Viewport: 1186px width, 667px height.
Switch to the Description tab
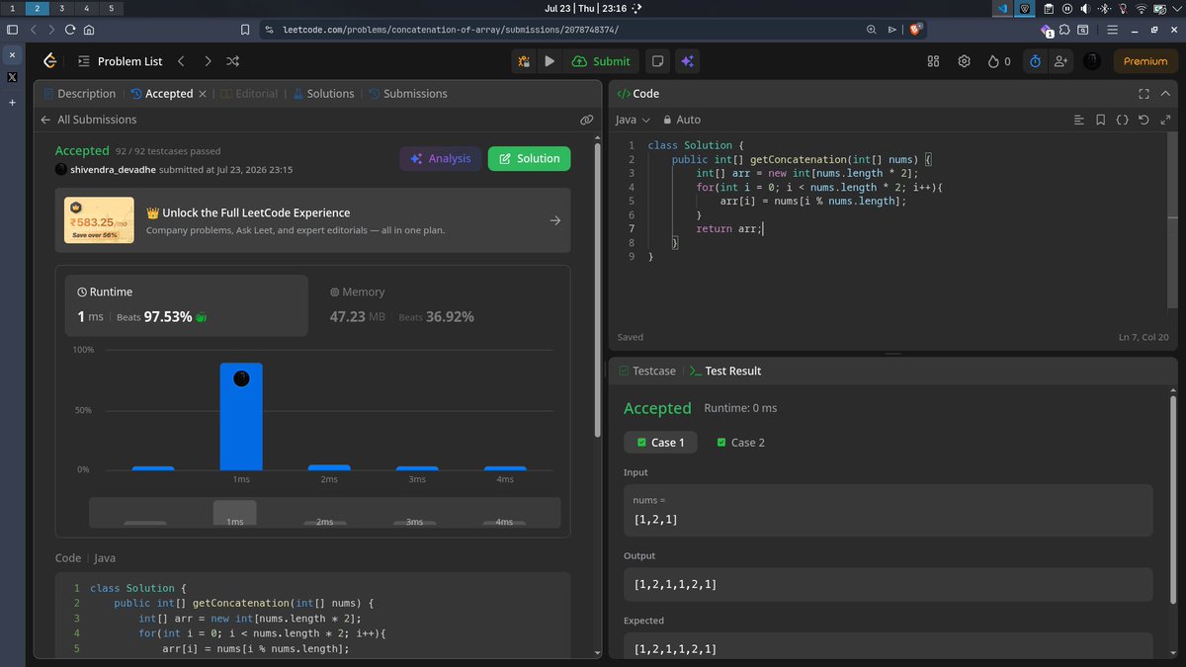tap(78, 94)
